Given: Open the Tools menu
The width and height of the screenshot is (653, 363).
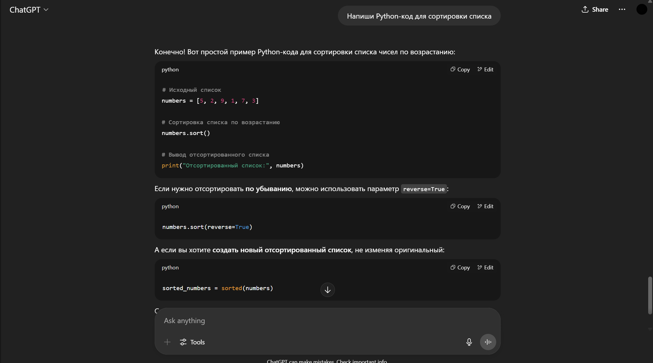Looking at the screenshot, I should tap(192, 342).
